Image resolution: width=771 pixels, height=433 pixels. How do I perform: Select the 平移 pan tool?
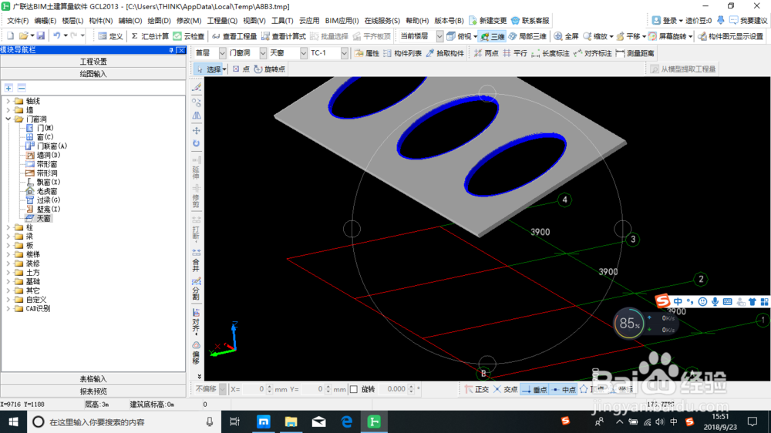pos(628,36)
